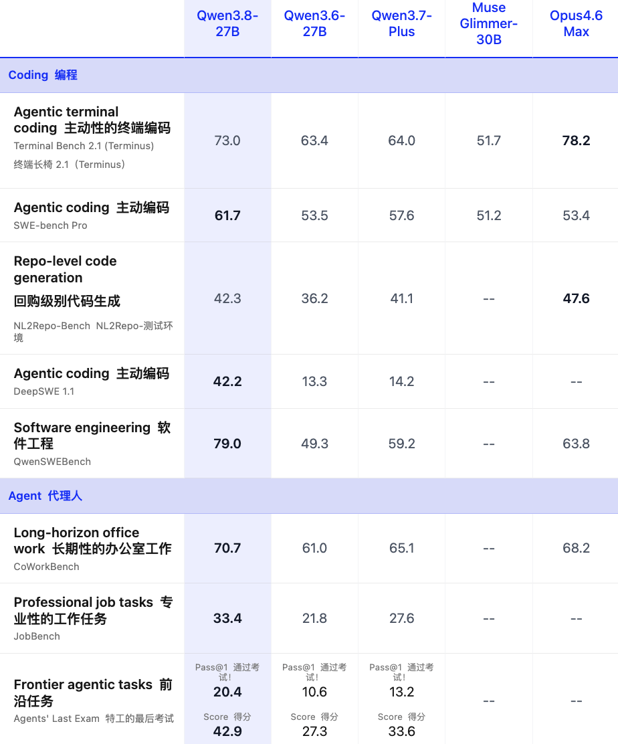Click the bold 20.4 Pass@1 value
The width and height of the screenshot is (618, 744).
tap(227, 692)
